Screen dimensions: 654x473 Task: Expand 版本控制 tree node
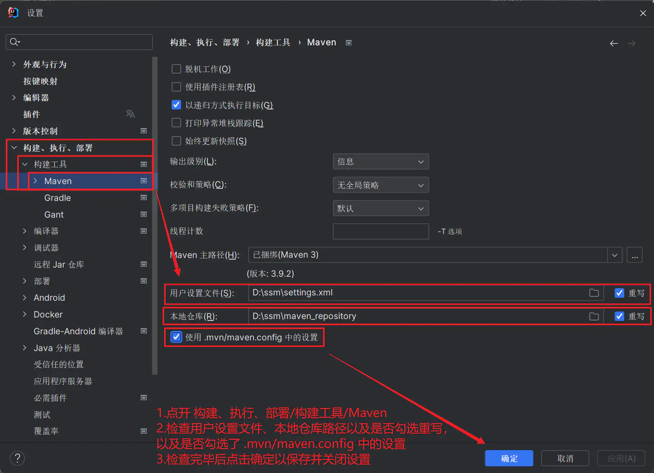coord(14,131)
